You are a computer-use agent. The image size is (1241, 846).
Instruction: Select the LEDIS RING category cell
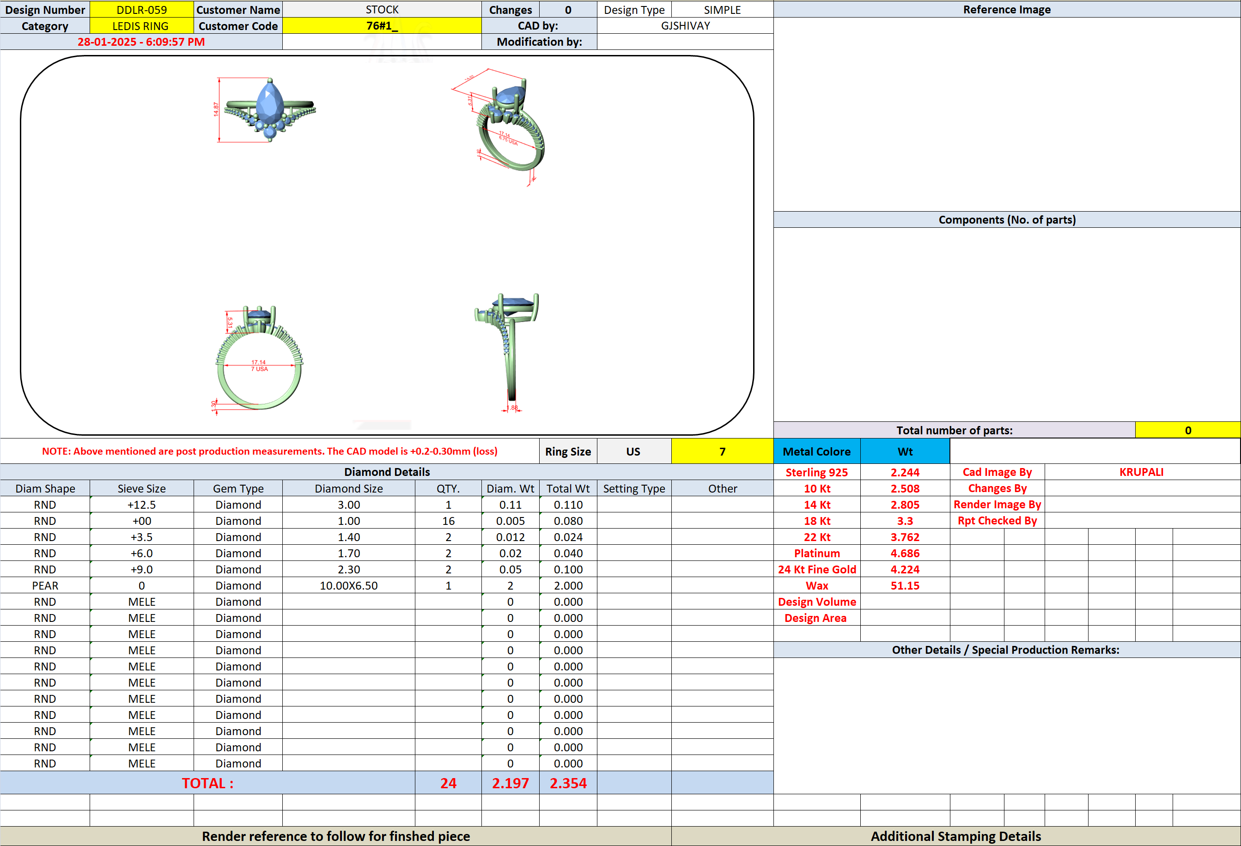(x=141, y=26)
